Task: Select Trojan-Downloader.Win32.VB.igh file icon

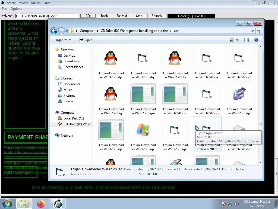Action: click(239, 58)
